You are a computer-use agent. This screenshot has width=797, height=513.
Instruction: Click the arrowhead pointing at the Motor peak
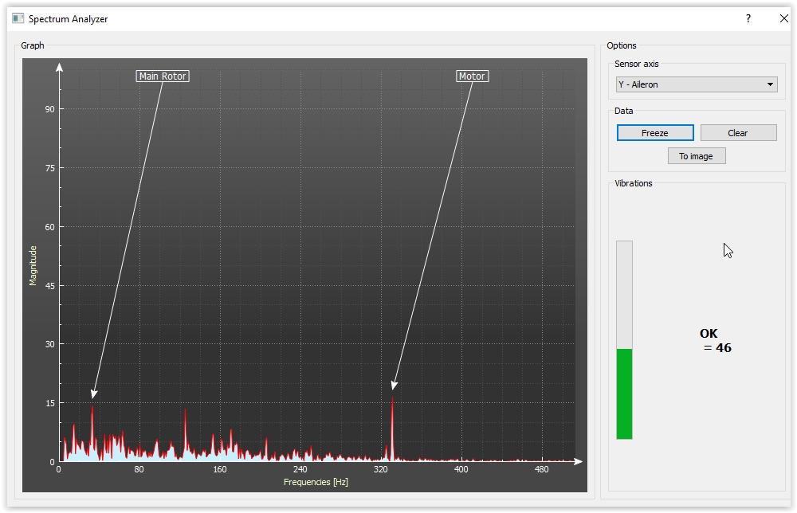(x=394, y=386)
